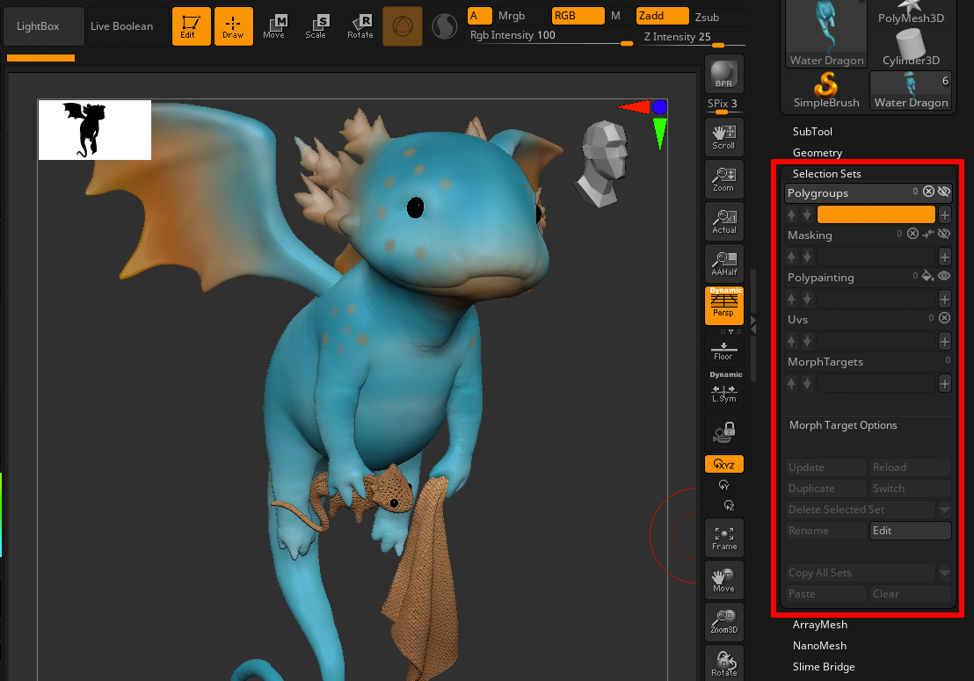The width and height of the screenshot is (974, 681).
Task: Select the Rotate tool in top toolbar
Action: (360, 26)
